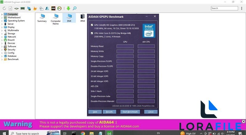Expand the Computer tree node

tap(2, 14)
